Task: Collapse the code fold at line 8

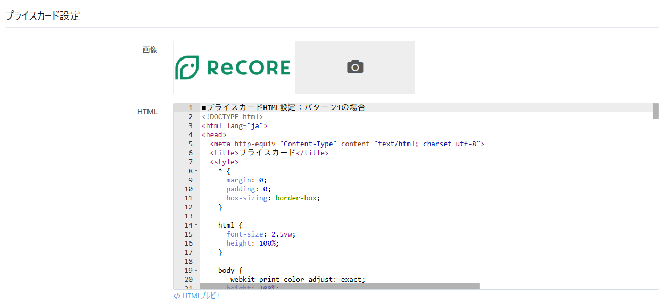Action: point(196,171)
